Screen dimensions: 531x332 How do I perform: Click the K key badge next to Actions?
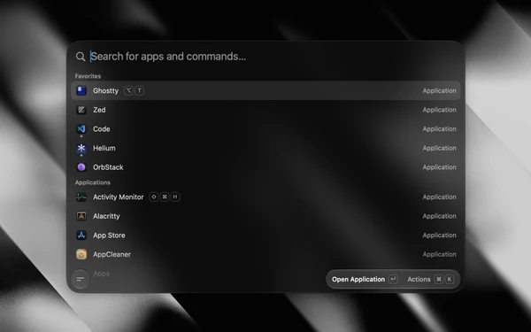click(450, 279)
